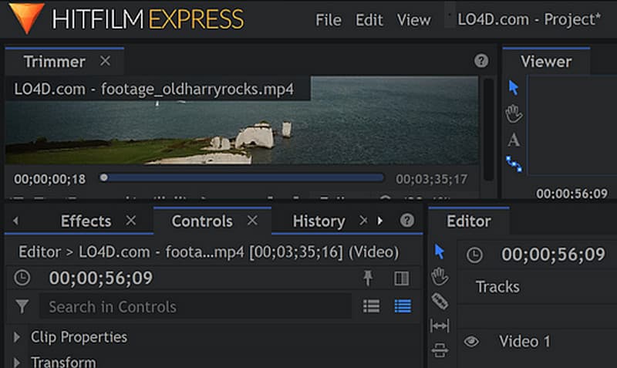
Task: Pin the Controls panel
Action: click(x=368, y=278)
